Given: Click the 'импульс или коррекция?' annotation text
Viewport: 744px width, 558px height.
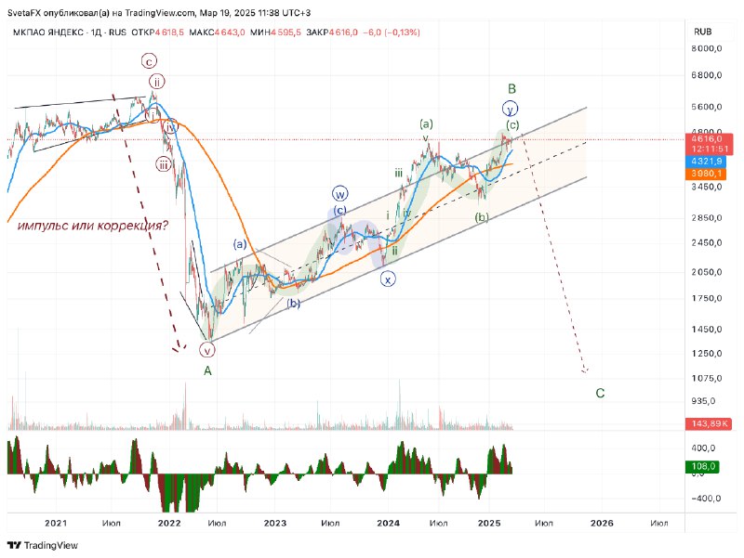Looking at the screenshot, I should pyautogui.click(x=93, y=226).
